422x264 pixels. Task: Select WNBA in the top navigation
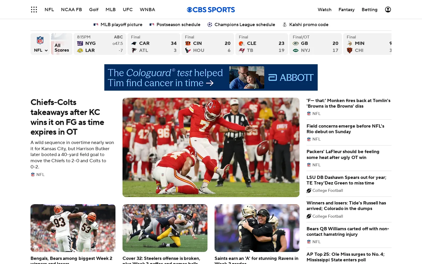click(x=147, y=10)
